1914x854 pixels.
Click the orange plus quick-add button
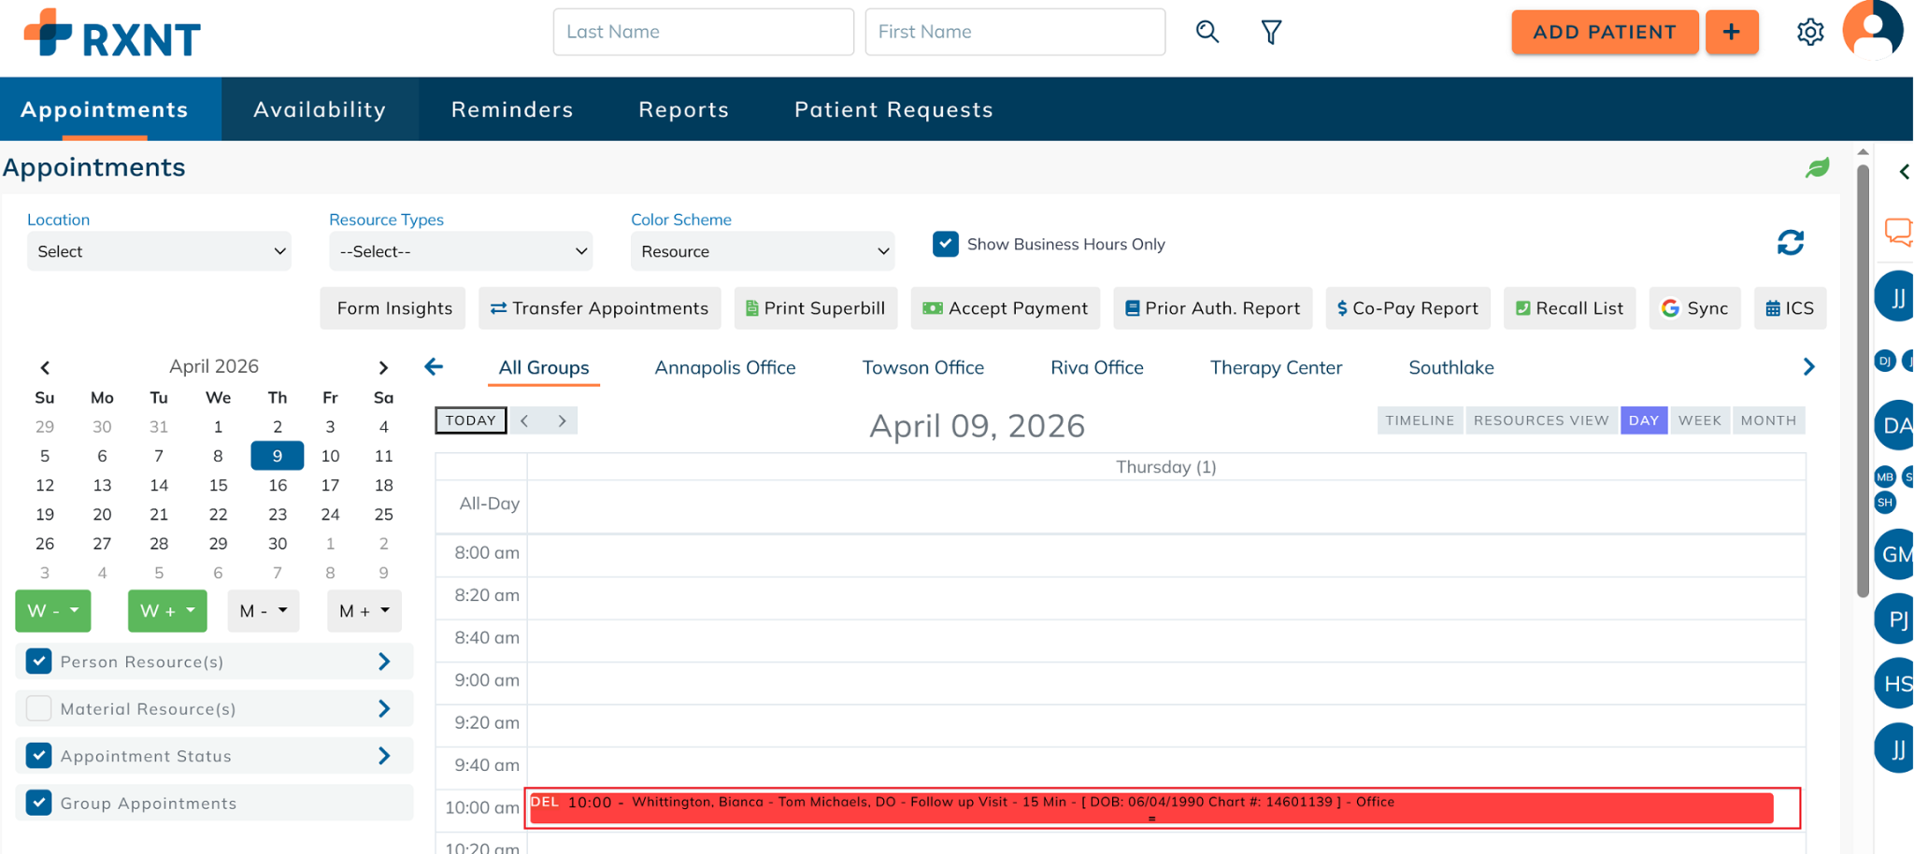point(1731,32)
